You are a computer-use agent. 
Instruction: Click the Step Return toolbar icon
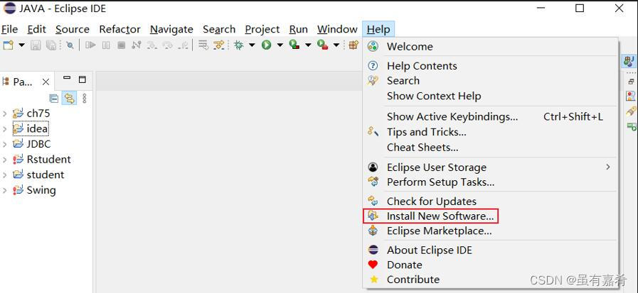coord(183,45)
